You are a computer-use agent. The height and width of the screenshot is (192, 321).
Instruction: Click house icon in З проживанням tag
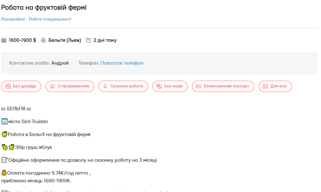[52, 86]
